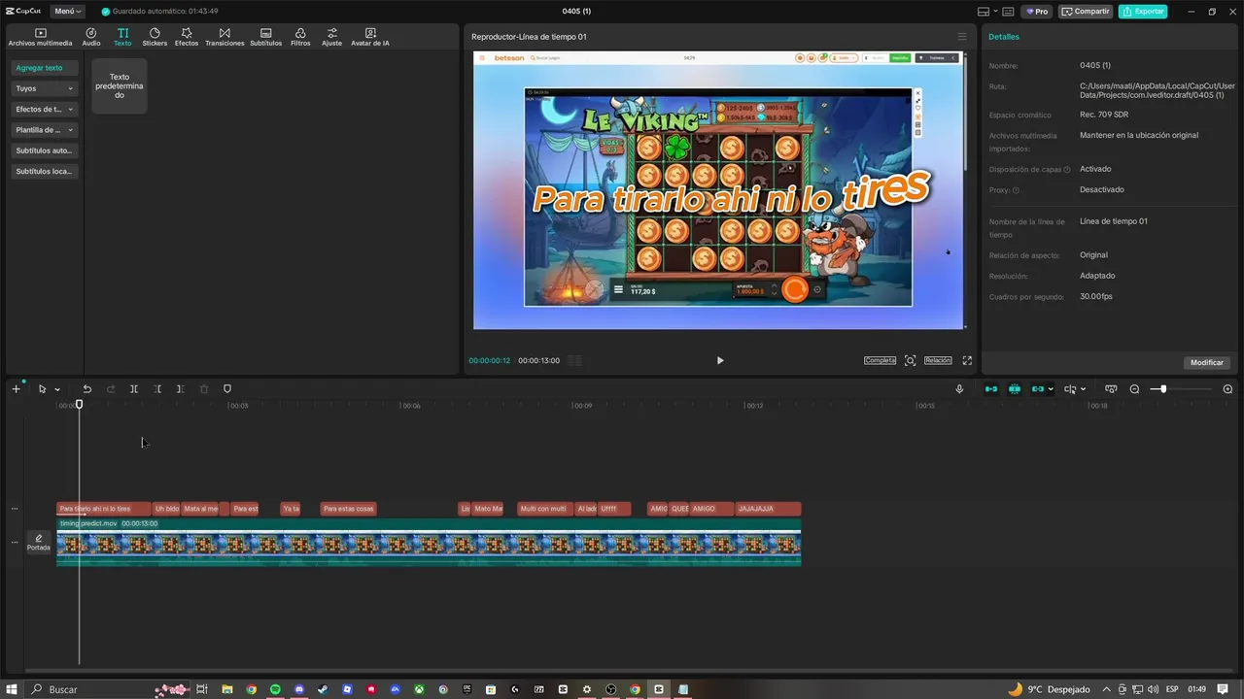Toggle auto snapping

tap(1015, 388)
